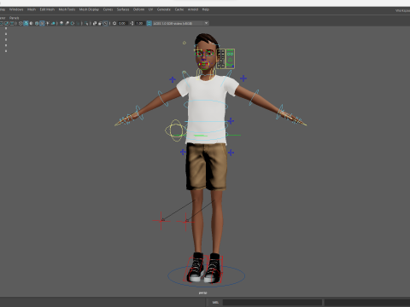Open the Arnold menu
The width and height of the screenshot is (410, 307).
193,9
